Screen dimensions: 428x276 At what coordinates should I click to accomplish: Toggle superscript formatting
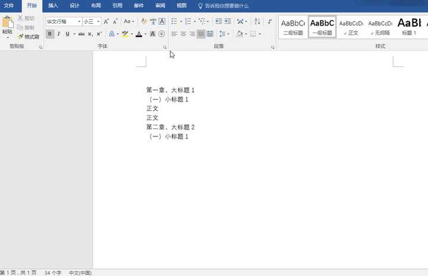(99, 34)
